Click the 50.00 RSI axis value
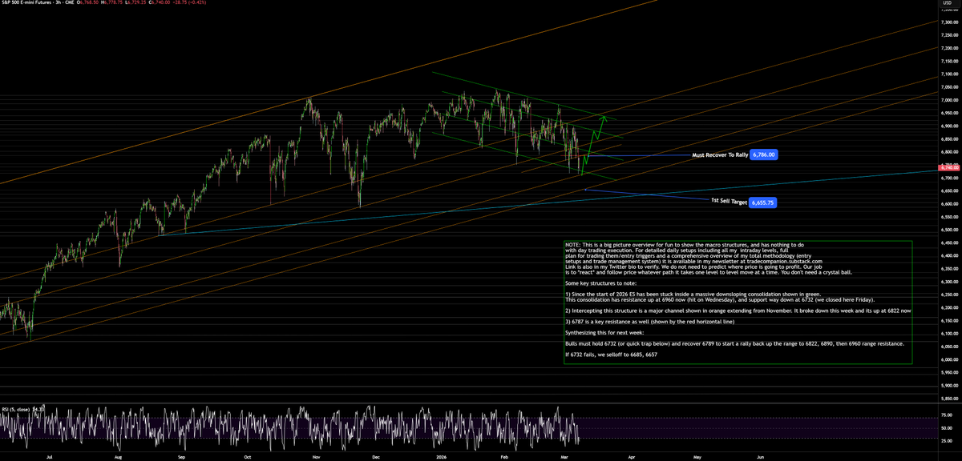Screen dimensions: 962x461 click(x=946, y=428)
